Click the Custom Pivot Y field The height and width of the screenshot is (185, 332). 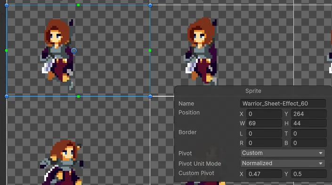click(309, 174)
